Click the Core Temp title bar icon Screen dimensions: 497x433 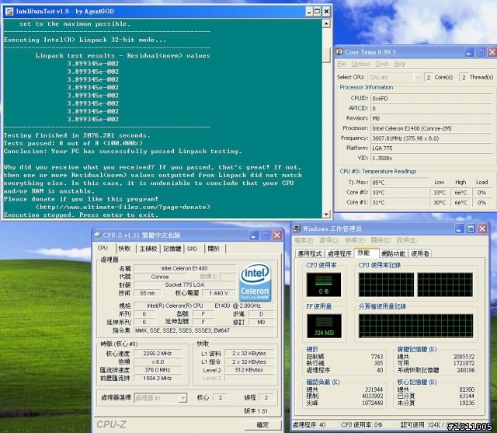coord(339,52)
